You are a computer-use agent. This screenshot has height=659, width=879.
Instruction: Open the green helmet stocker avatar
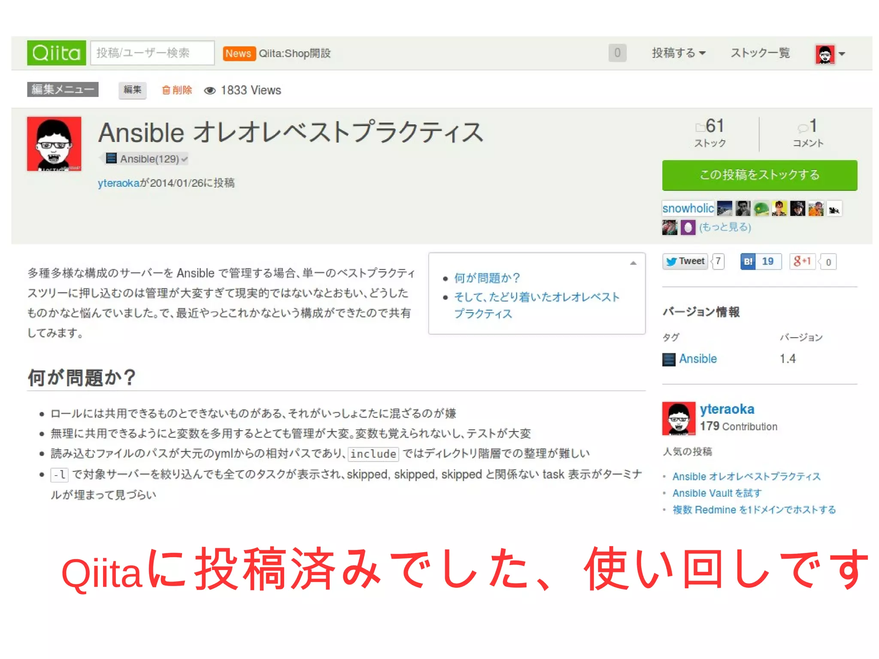click(x=761, y=208)
